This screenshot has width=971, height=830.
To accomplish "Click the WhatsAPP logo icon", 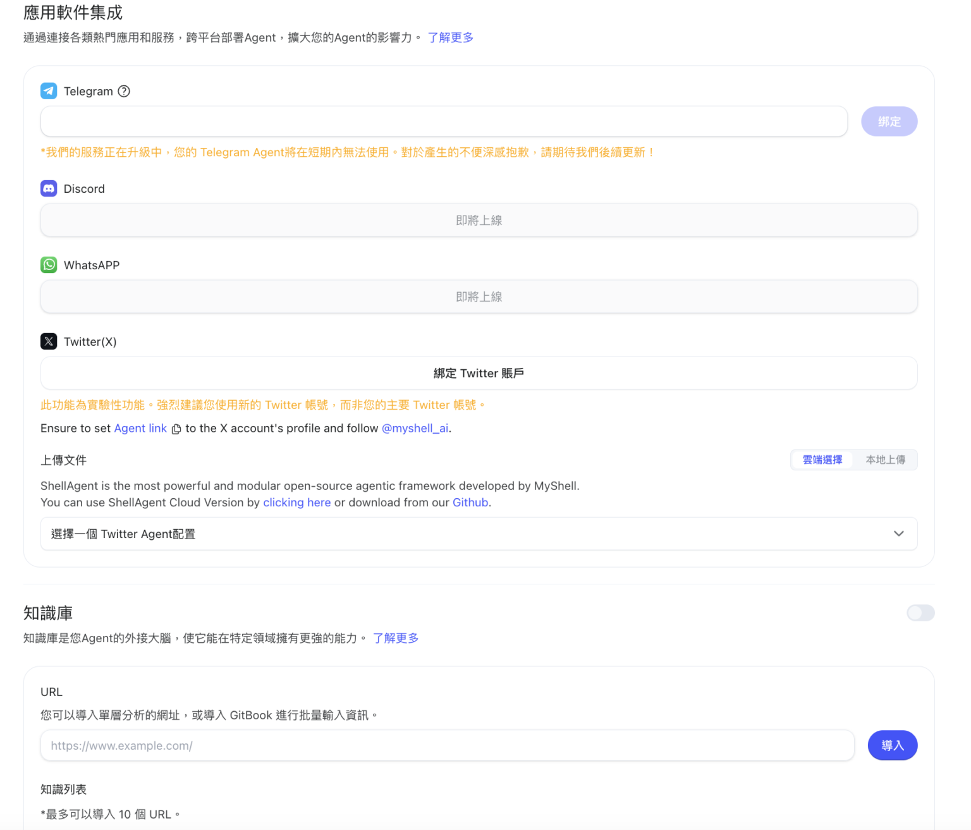I will 49,265.
